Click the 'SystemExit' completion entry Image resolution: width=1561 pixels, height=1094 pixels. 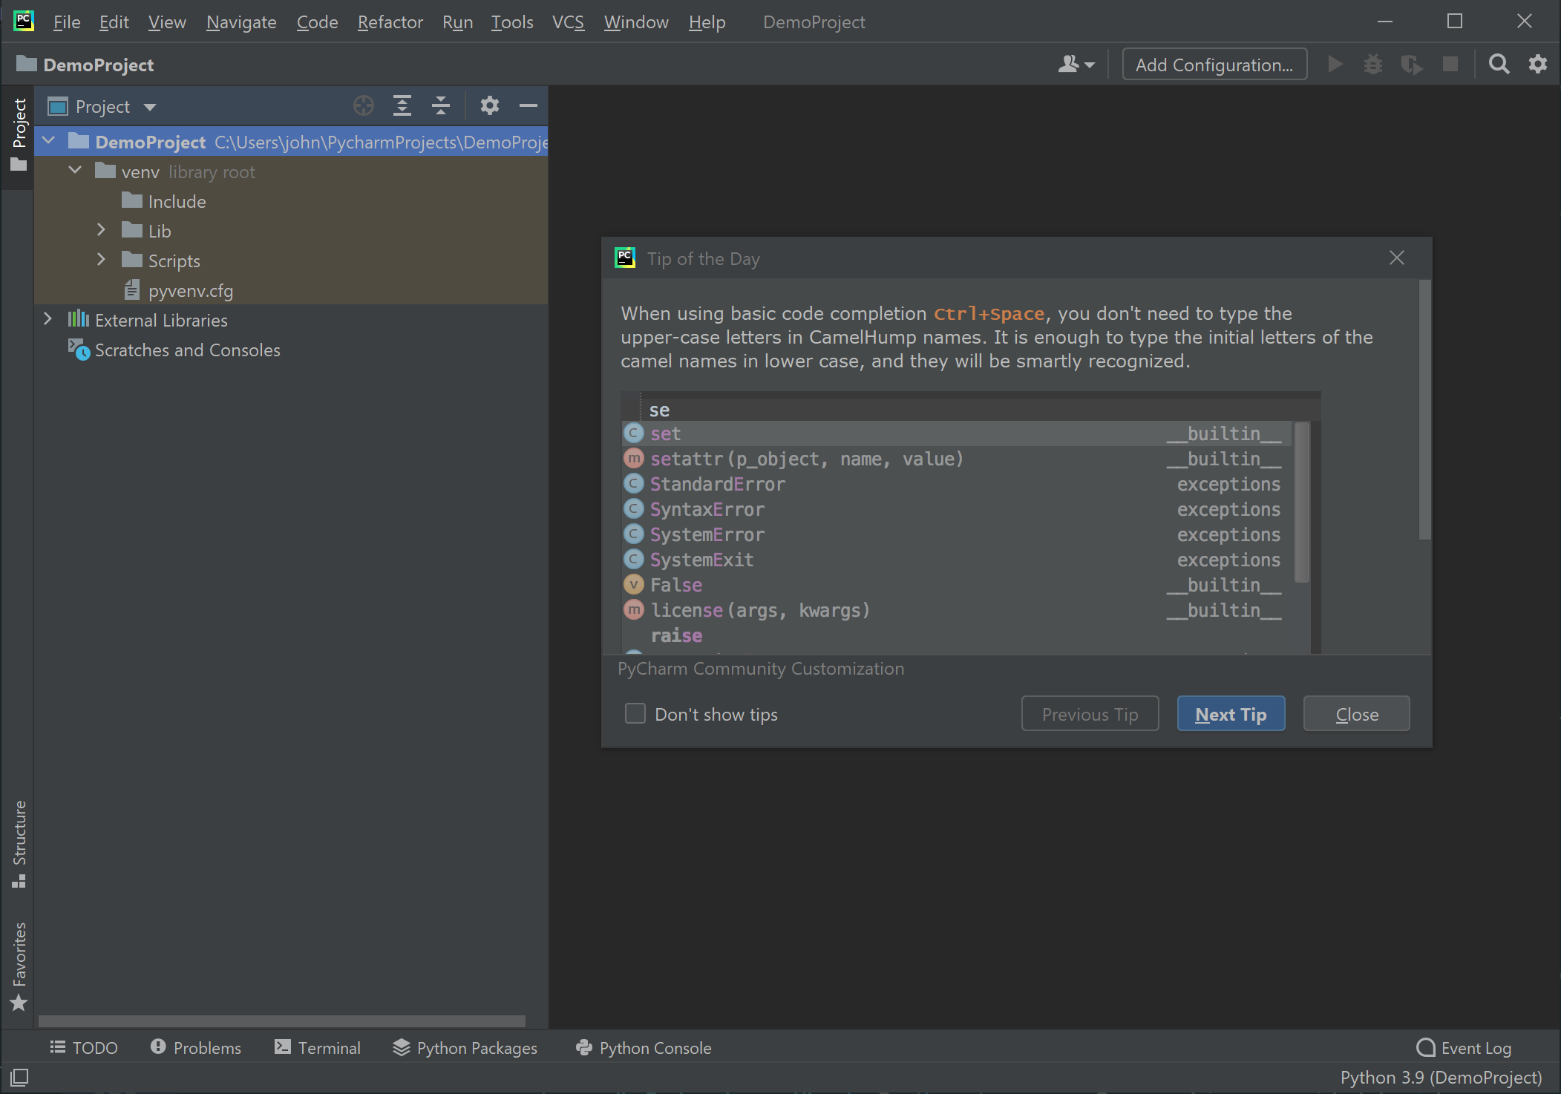pos(957,560)
